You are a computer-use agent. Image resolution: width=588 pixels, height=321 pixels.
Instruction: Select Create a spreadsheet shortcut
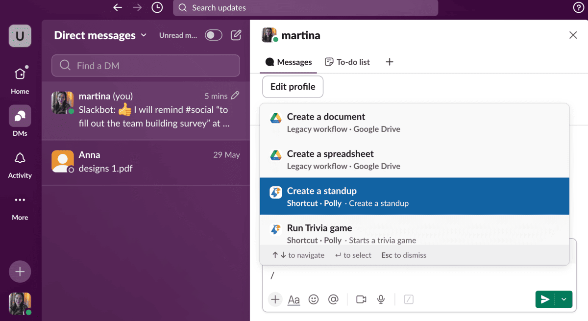click(x=415, y=159)
